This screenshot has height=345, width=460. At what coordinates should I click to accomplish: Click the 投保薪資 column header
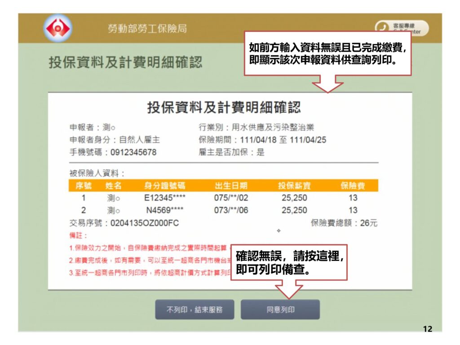294,186
